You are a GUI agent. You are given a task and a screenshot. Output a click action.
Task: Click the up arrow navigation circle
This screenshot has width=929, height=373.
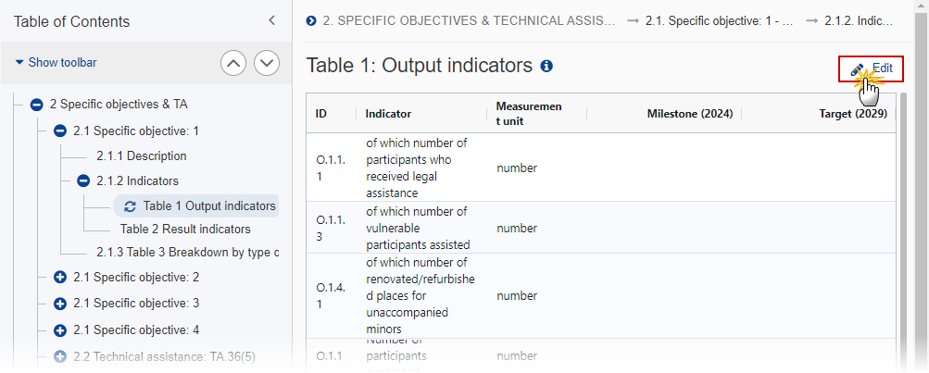pos(233,63)
